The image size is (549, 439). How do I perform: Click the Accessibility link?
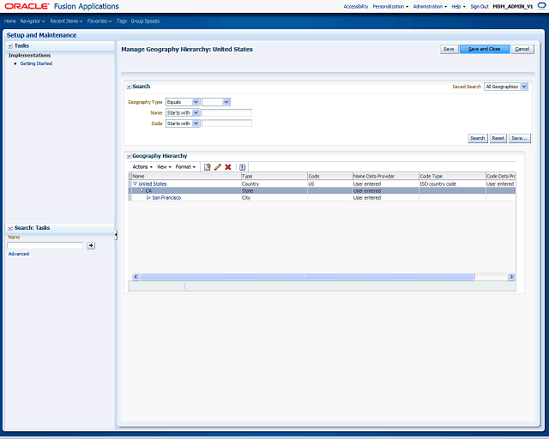coord(356,6)
